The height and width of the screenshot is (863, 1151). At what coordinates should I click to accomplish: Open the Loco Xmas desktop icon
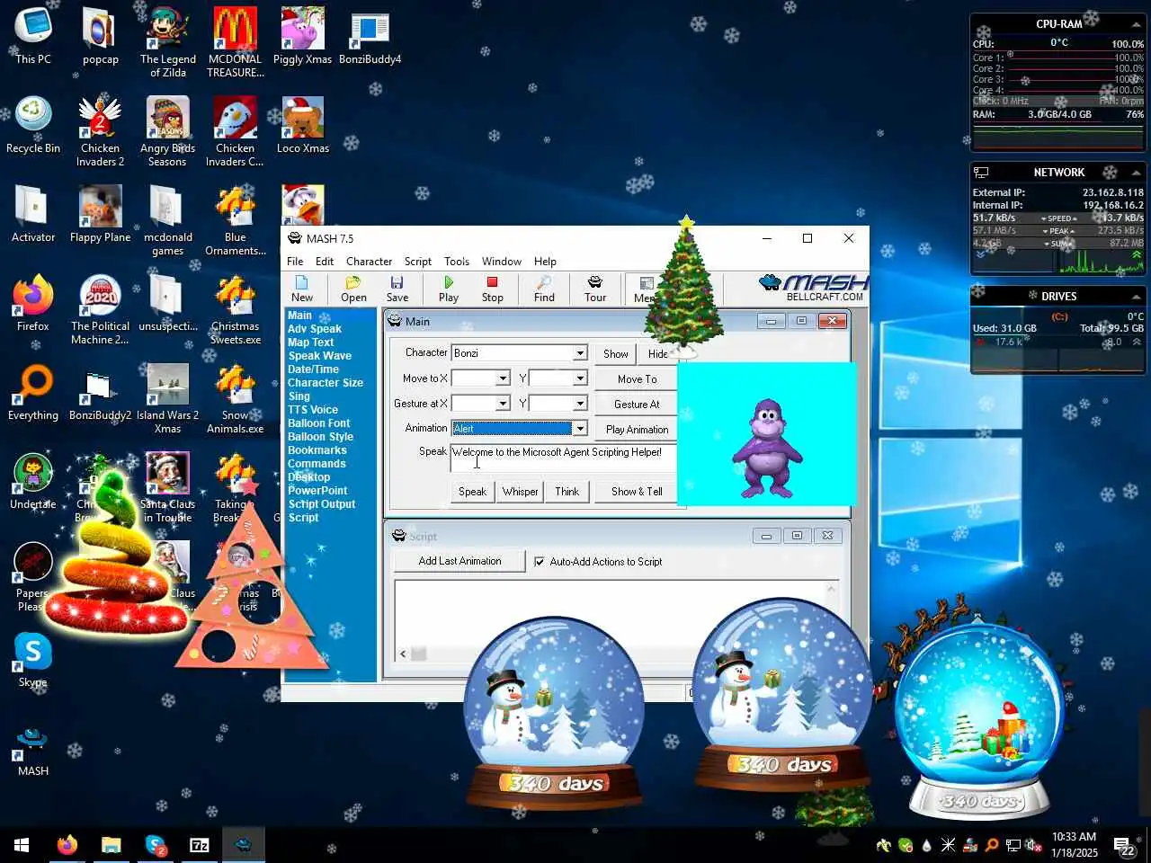tap(302, 126)
